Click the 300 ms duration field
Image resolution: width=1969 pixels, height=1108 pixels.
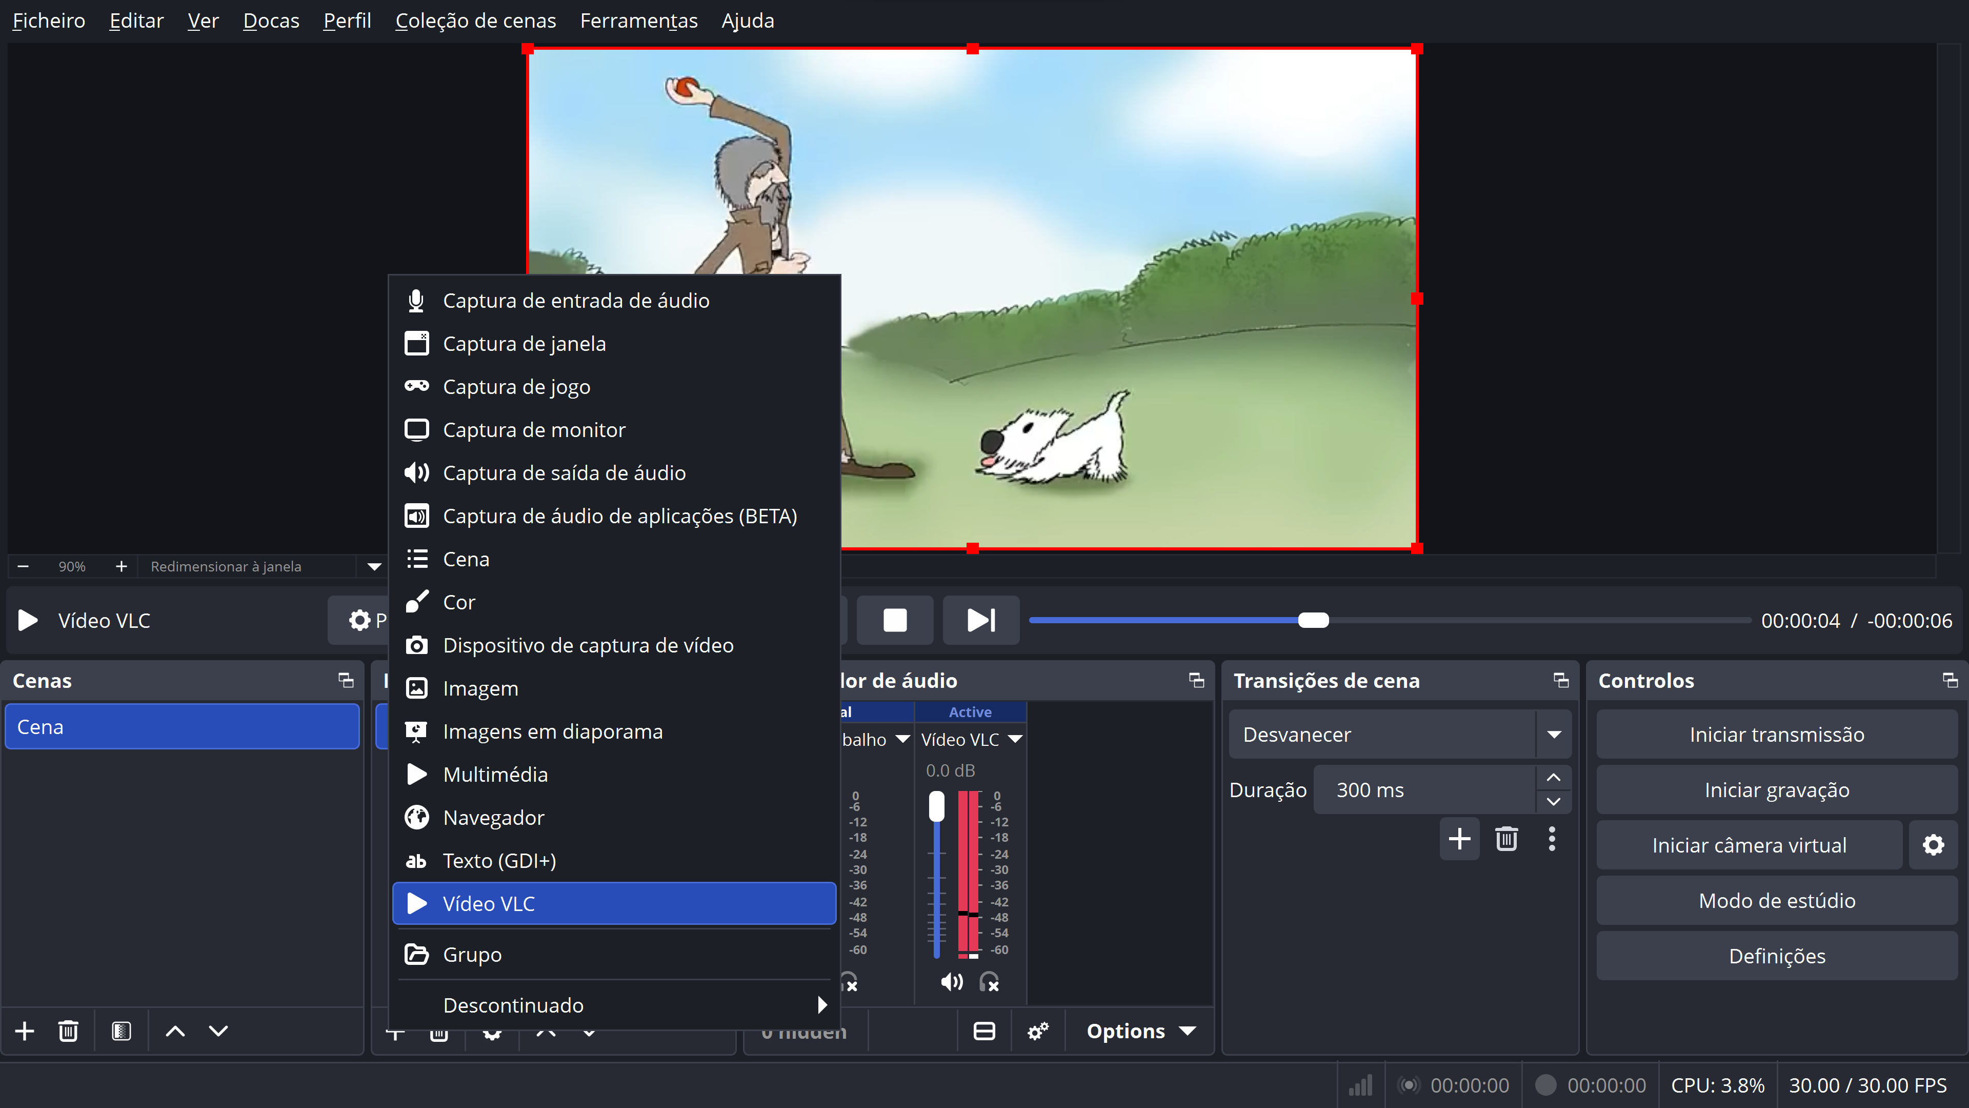coord(1425,790)
